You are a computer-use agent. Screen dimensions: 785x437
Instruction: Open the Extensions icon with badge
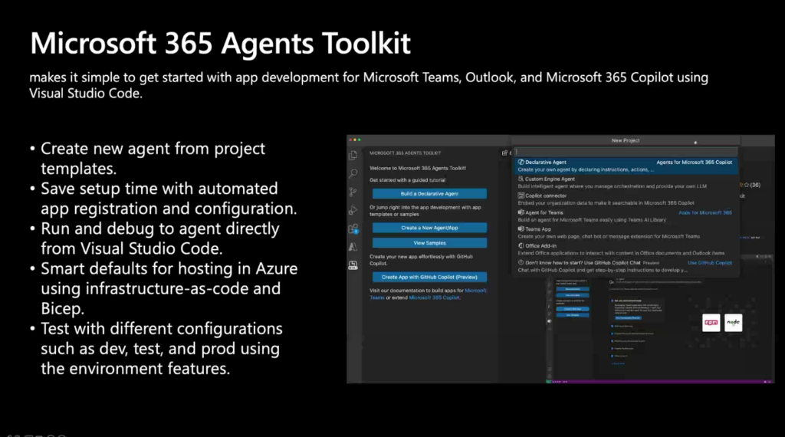[x=353, y=228]
